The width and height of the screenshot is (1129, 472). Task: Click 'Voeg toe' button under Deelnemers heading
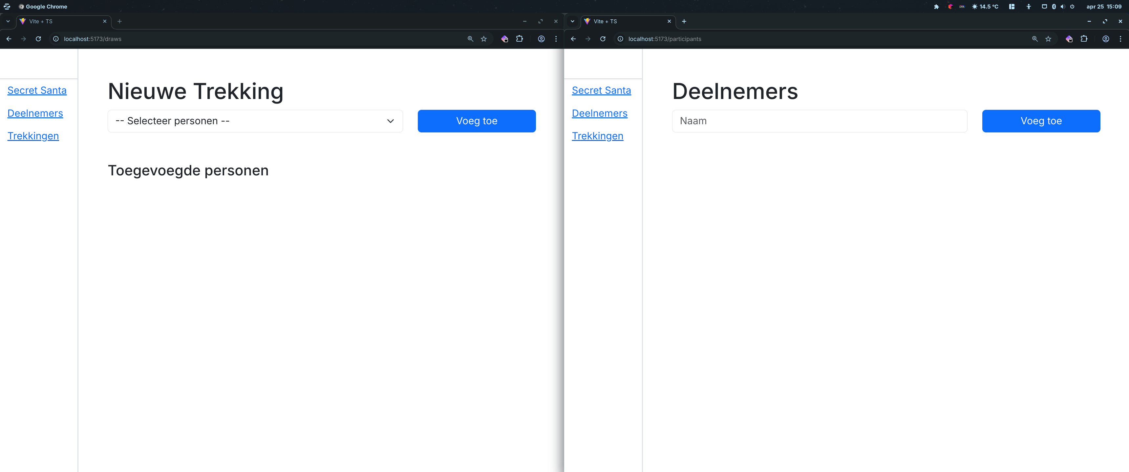1041,121
